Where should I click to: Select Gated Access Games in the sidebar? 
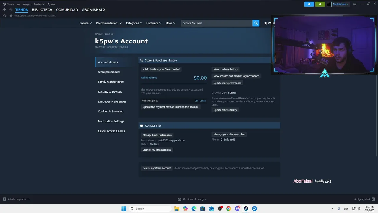[x=111, y=131]
